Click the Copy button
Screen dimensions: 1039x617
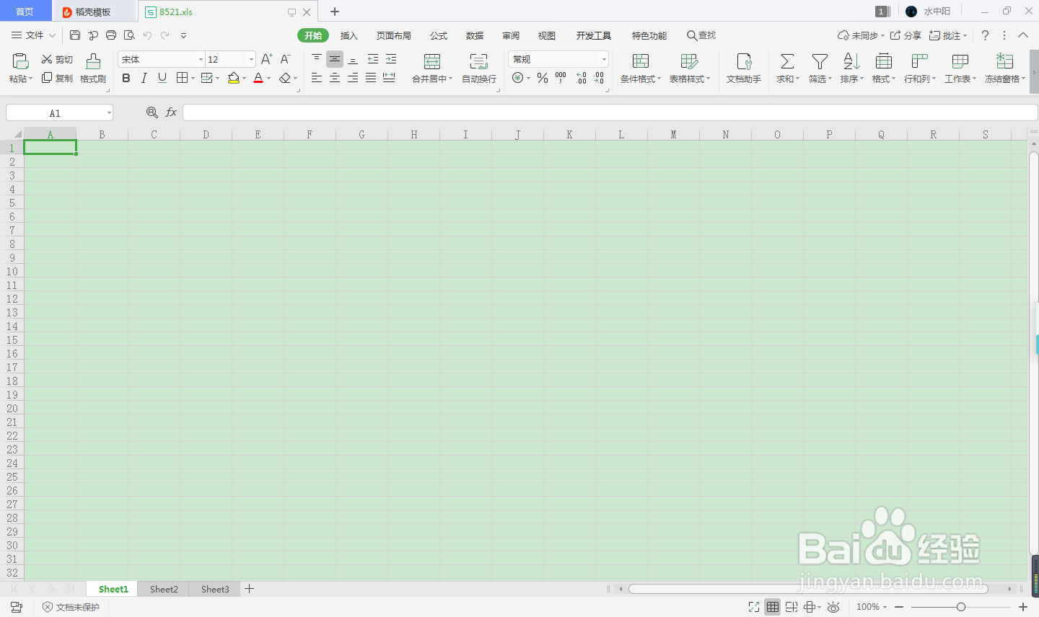57,78
